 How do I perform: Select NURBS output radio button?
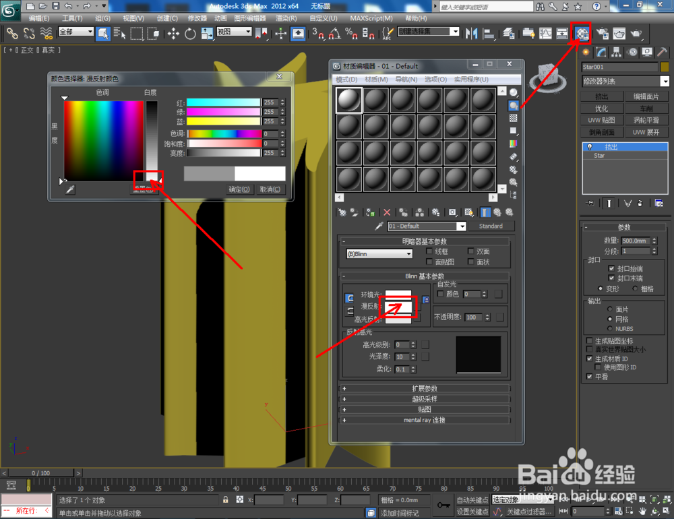(609, 328)
